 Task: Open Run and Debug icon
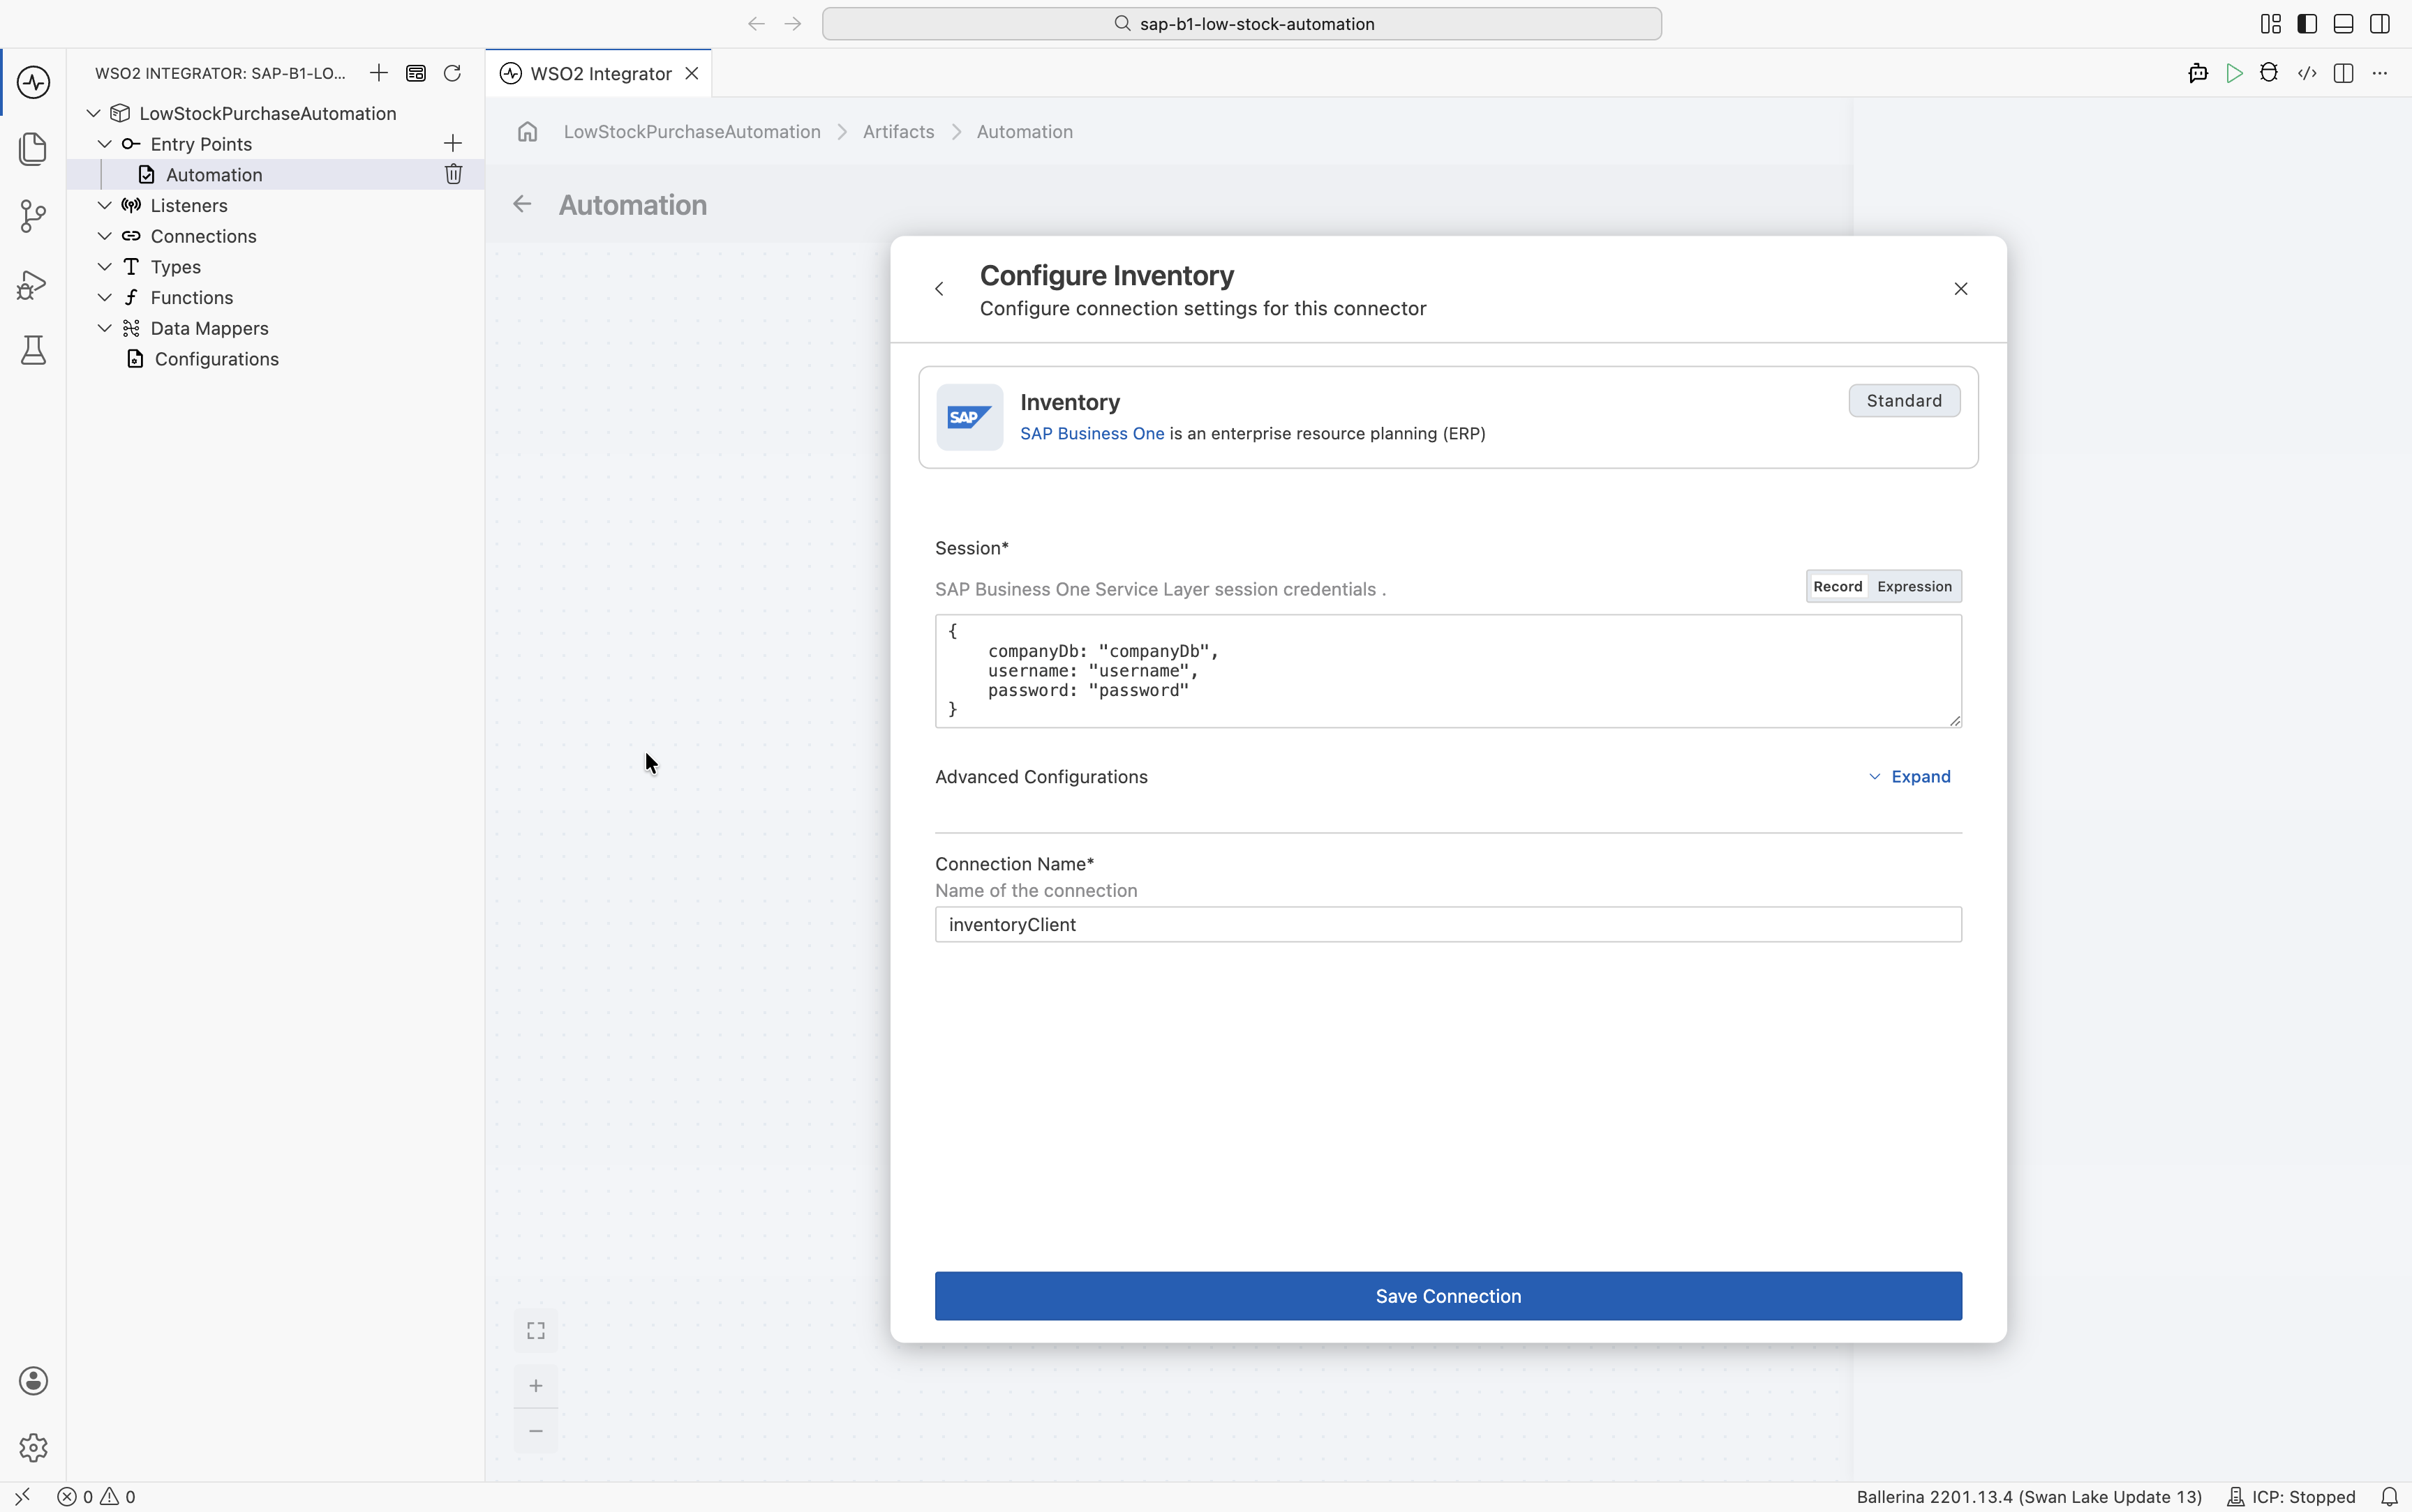pyautogui.click(x=33, y=285)
